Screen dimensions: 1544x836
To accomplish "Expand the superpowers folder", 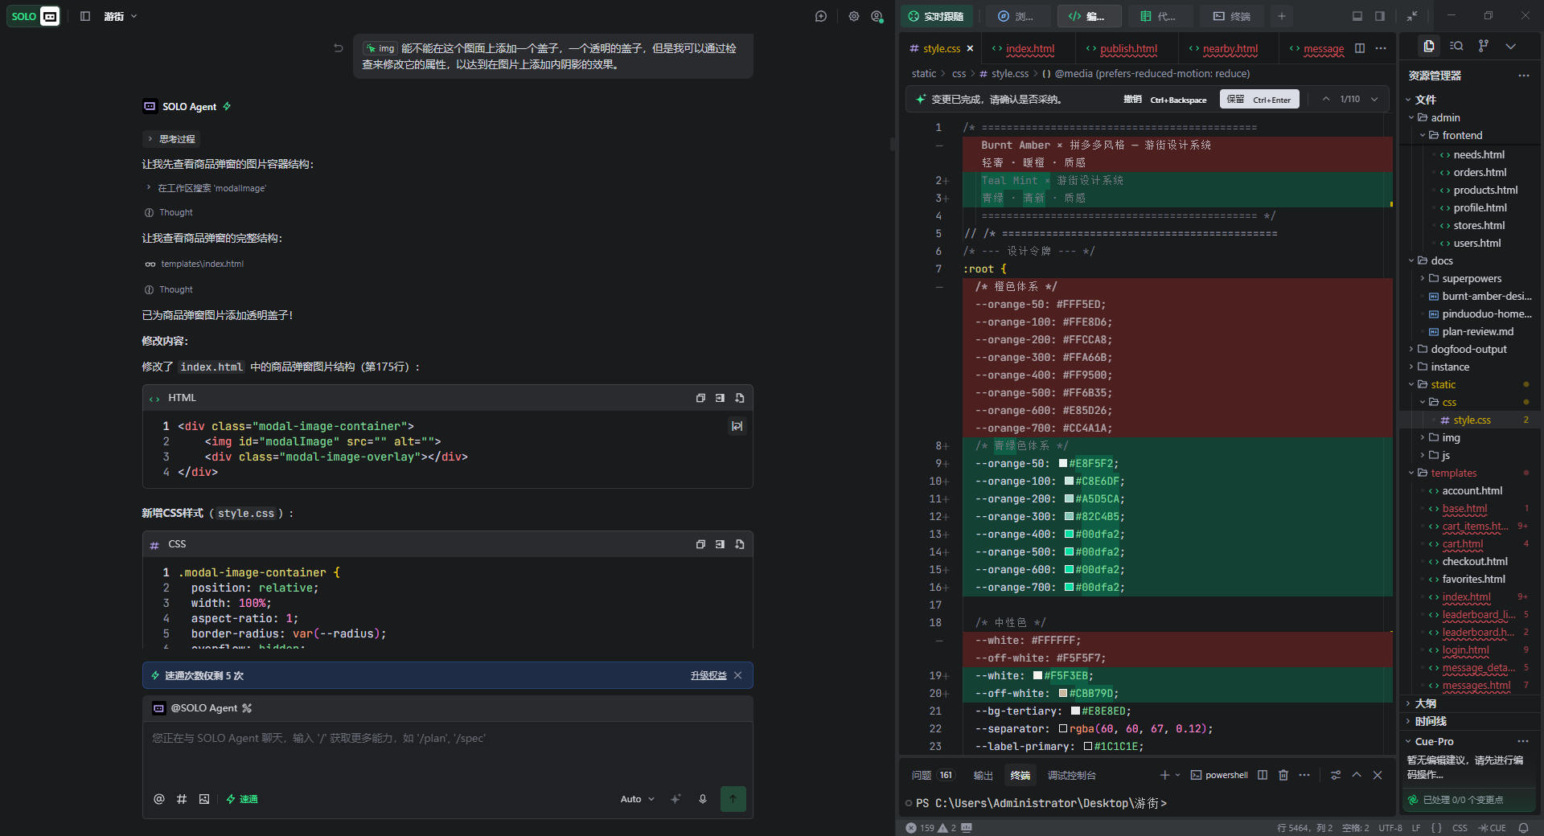I will click(1471, 278).
